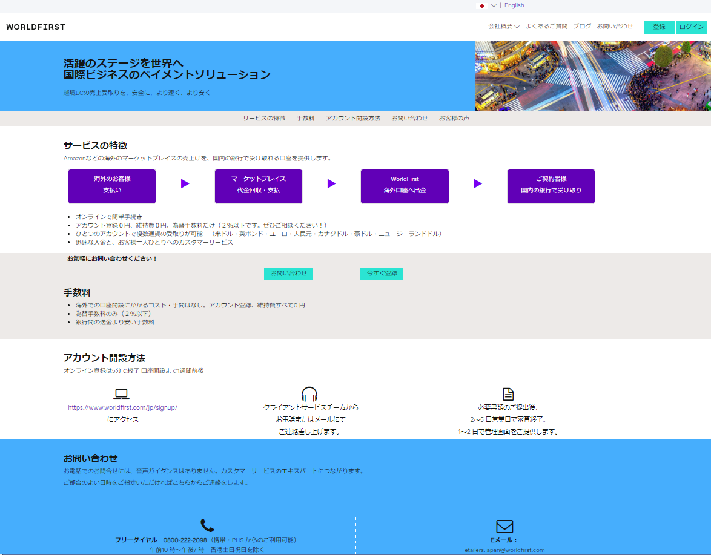Click the envelope email icon
Viewport: 711px width, 555px height.
504,527
